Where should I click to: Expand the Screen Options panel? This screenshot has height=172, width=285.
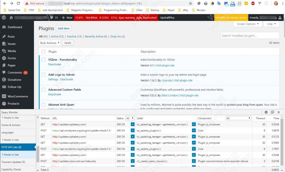(248, 24)
